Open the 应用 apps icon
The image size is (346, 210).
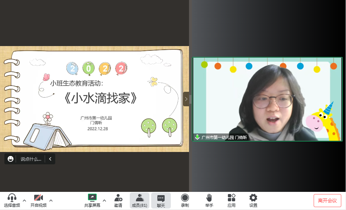[232, 198]
